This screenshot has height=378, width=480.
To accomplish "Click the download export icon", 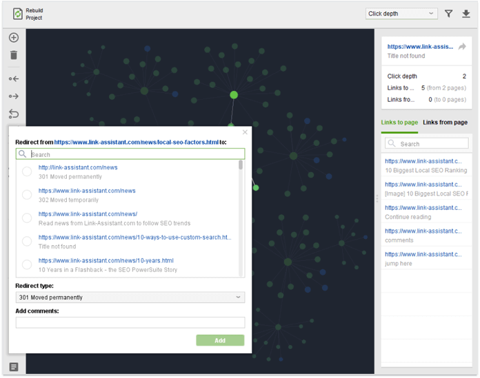I will point(466,14).
